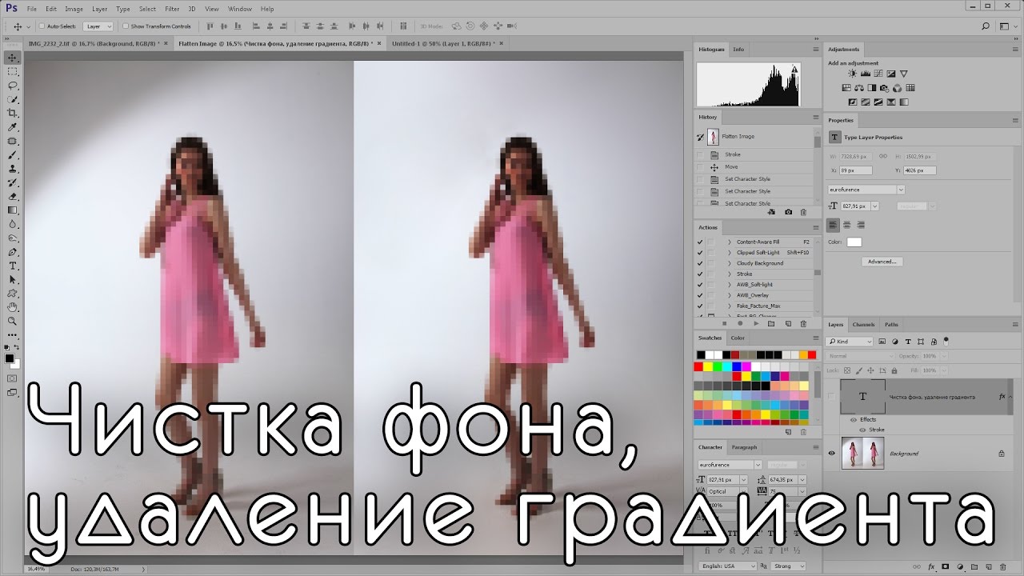Select the Background layer thumbnail
The width and height of the screenshot is (1024, 576).
click(862, 454)
